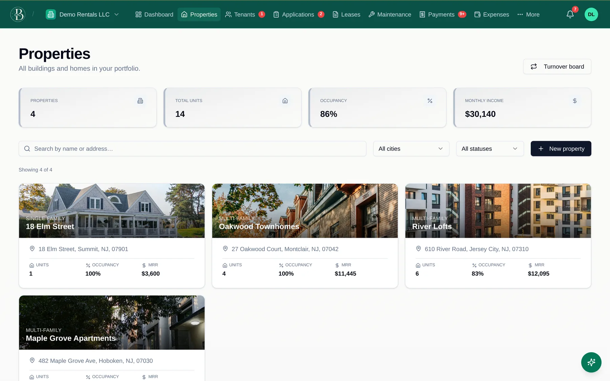Open the All statuses filter dropdown
The image size is (610, 381).
(490, 149)
